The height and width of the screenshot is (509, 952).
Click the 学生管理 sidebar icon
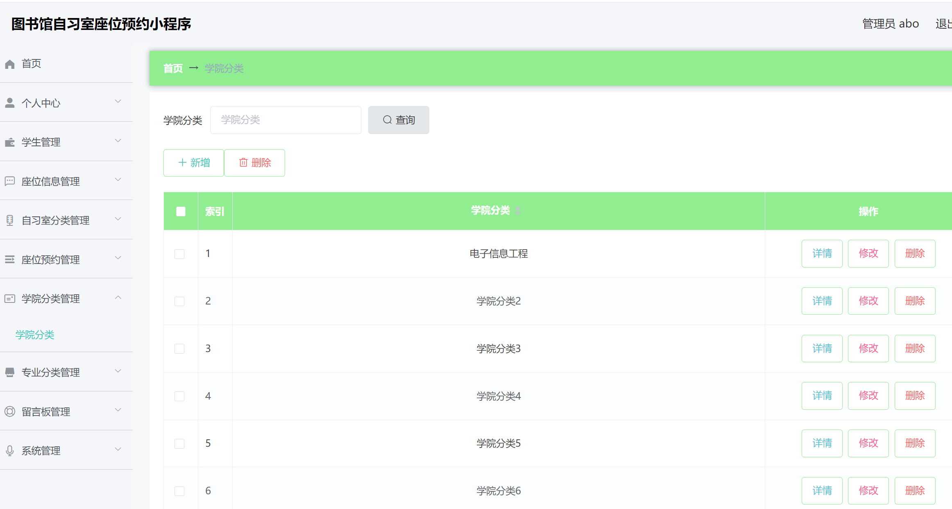click(10, 142)
